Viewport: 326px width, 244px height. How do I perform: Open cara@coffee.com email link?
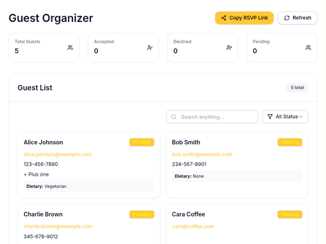pyautogui.click(x=193, y=227)
